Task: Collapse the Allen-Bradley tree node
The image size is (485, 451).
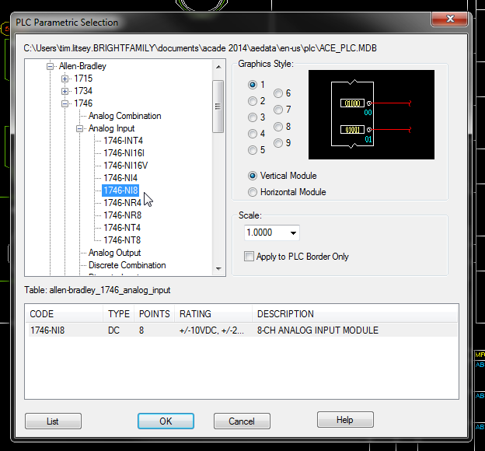Action: pos(50,66)
